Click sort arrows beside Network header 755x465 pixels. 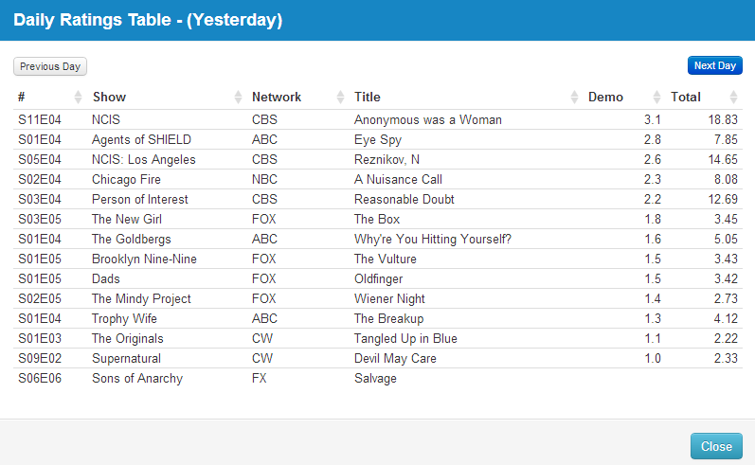340,98
